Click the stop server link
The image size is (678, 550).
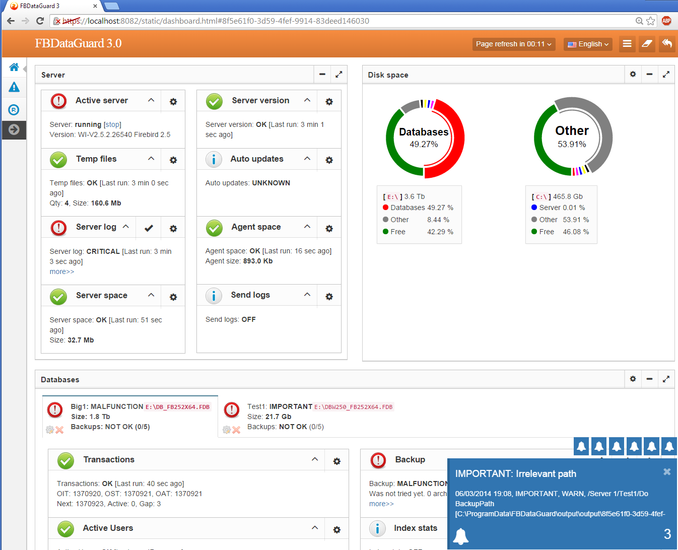tap(112, 124)
